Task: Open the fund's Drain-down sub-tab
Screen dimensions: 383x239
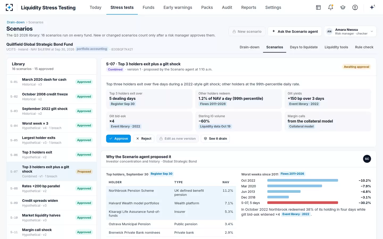Action: click(x=249, y=47)
